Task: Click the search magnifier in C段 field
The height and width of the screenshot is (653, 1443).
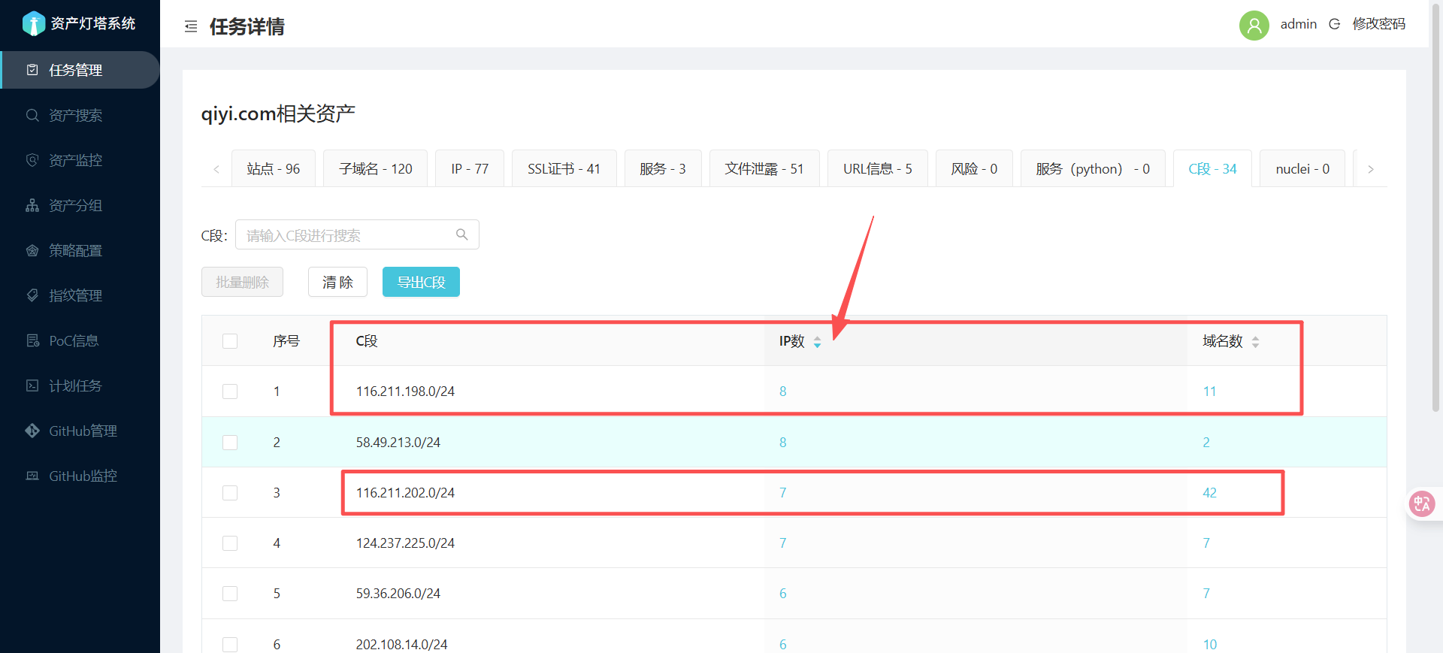Action: pyautogui.click(x=461, y=234)
